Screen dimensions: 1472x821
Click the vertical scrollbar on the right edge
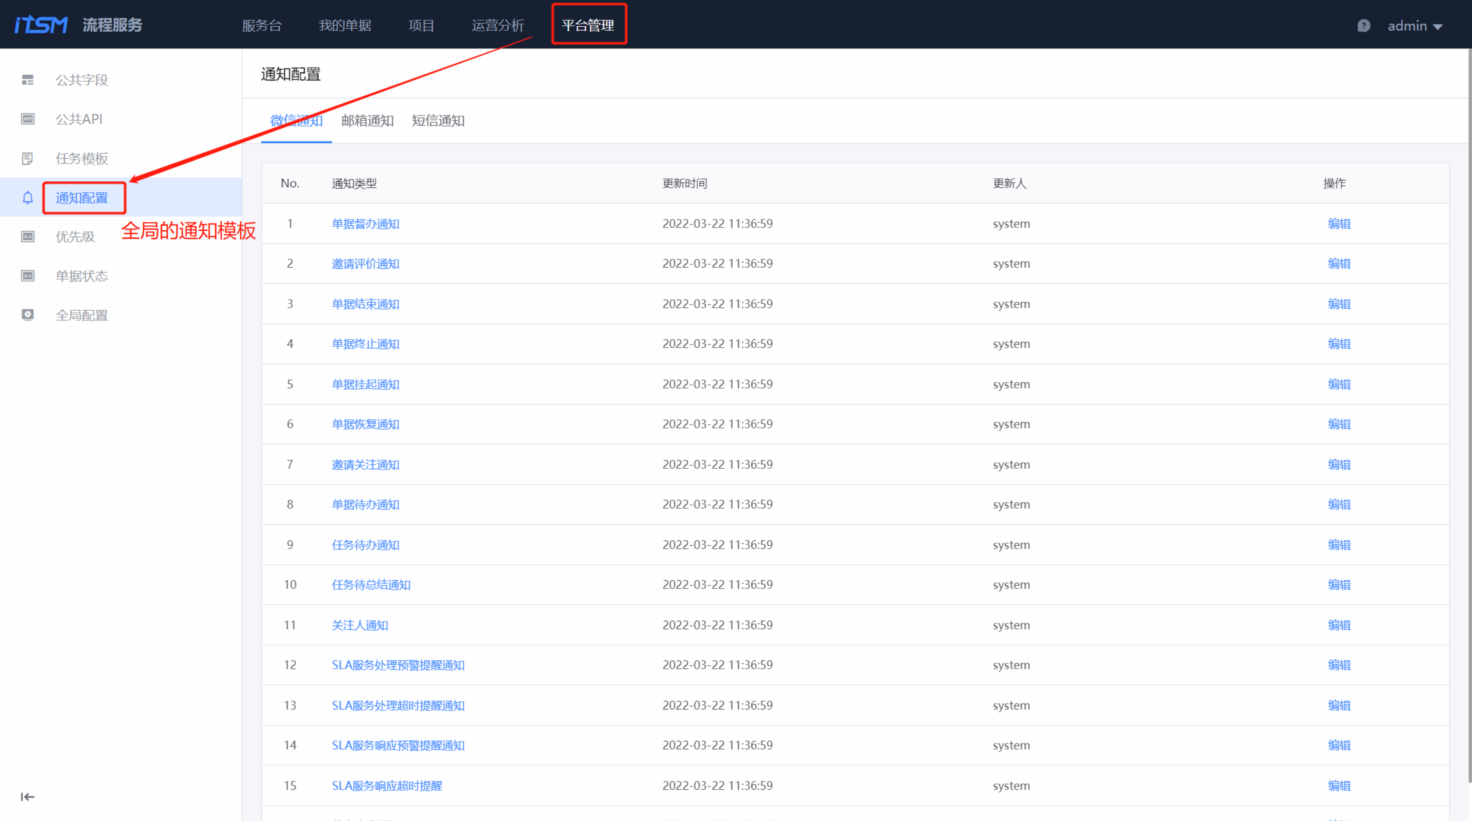[x=1469, y=400]
